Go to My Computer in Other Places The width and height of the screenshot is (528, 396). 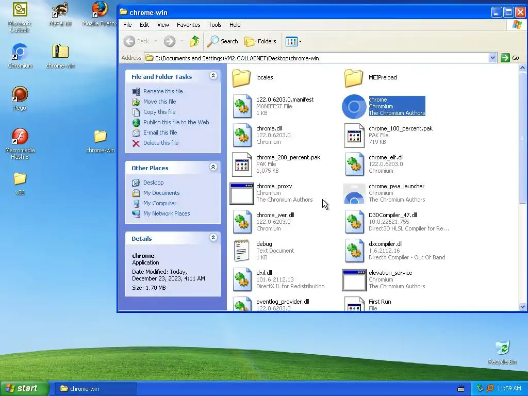pos(160,203)
